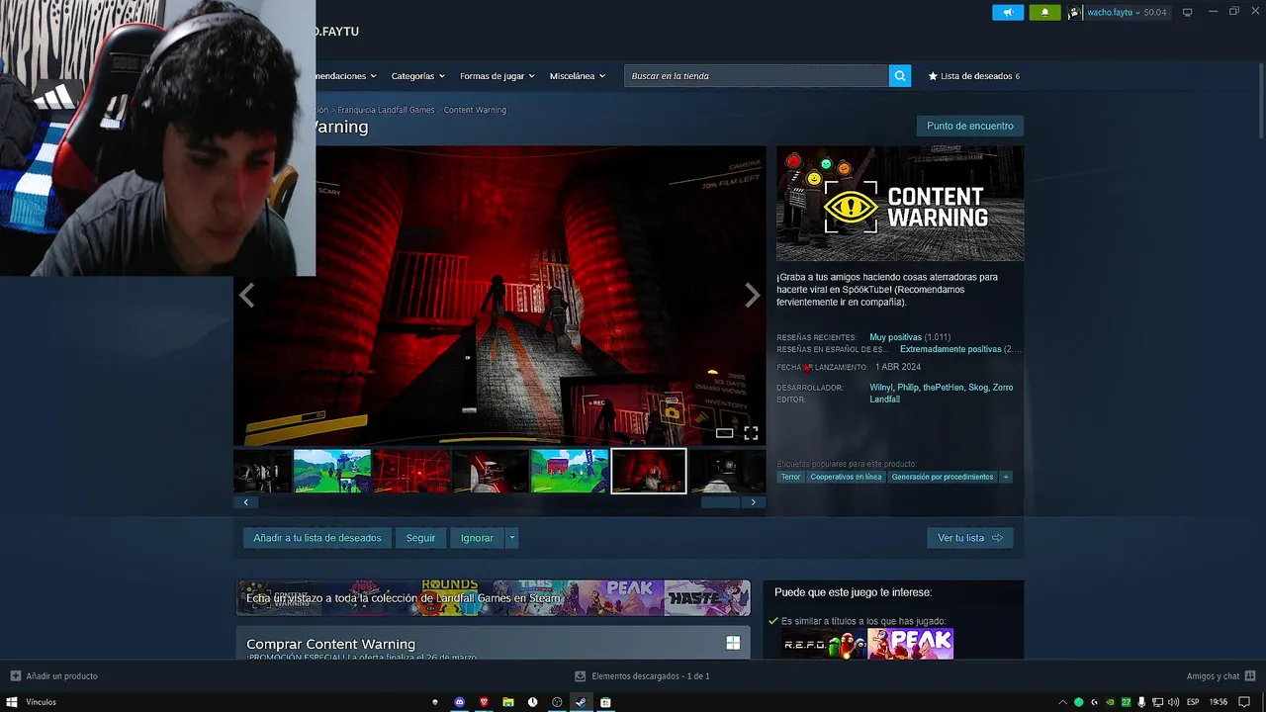Click the store search magnifier button
This screenshot has width=1266, height=712.
[899, 76]
